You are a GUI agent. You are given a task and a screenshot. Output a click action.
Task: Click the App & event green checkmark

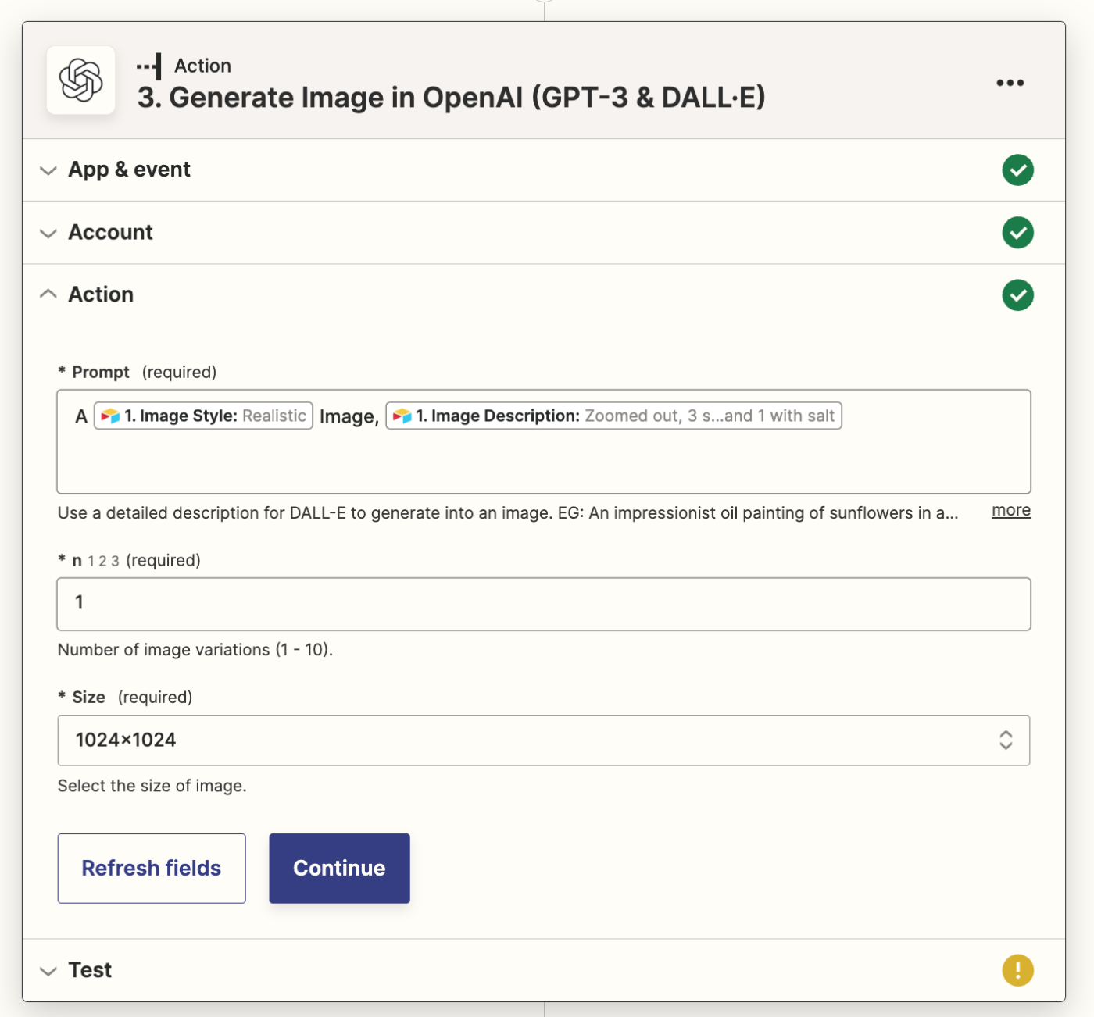pos(1017,170)
